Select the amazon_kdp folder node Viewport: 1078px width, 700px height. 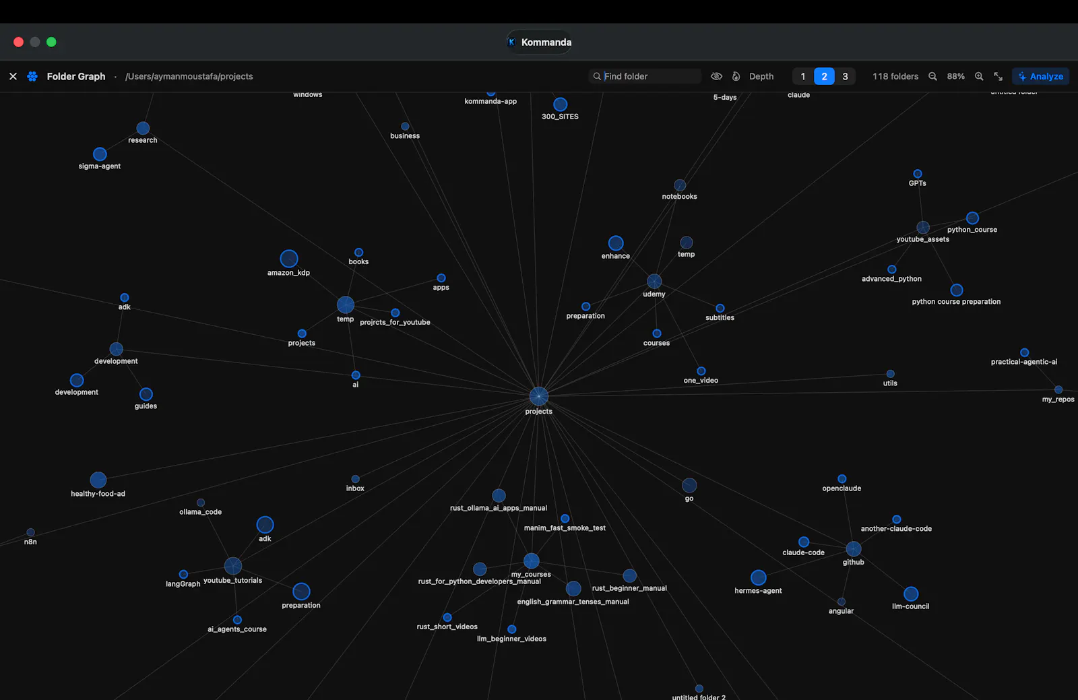coord(289,259)
